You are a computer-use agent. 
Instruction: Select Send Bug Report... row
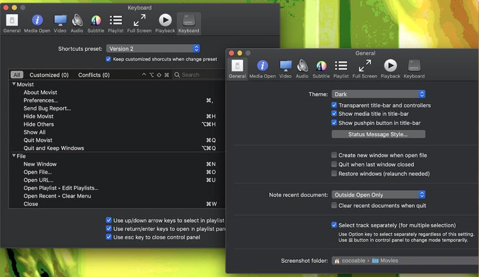tap(117, 108)
